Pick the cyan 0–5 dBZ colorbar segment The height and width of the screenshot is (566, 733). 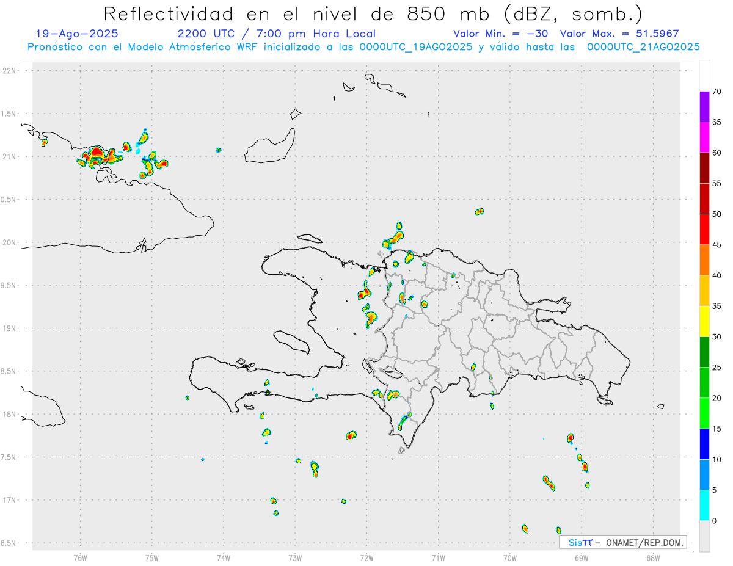[x=704, y=506]
